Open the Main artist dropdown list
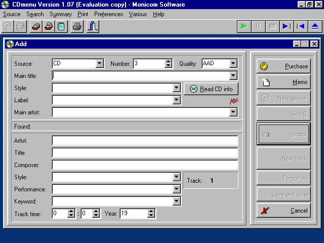 coord(233,112)
